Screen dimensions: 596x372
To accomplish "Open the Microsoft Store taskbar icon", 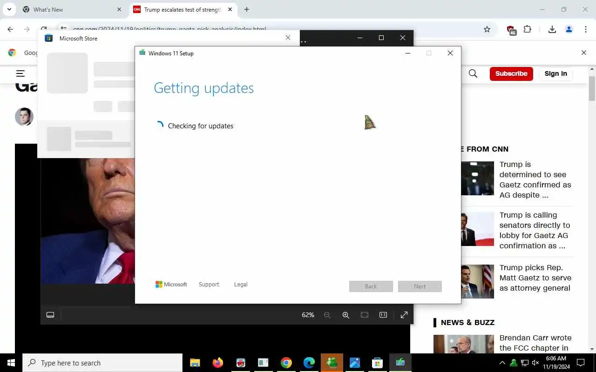I will click(378, 363).
